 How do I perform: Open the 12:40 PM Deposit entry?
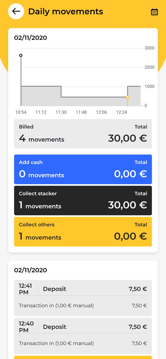83,336
